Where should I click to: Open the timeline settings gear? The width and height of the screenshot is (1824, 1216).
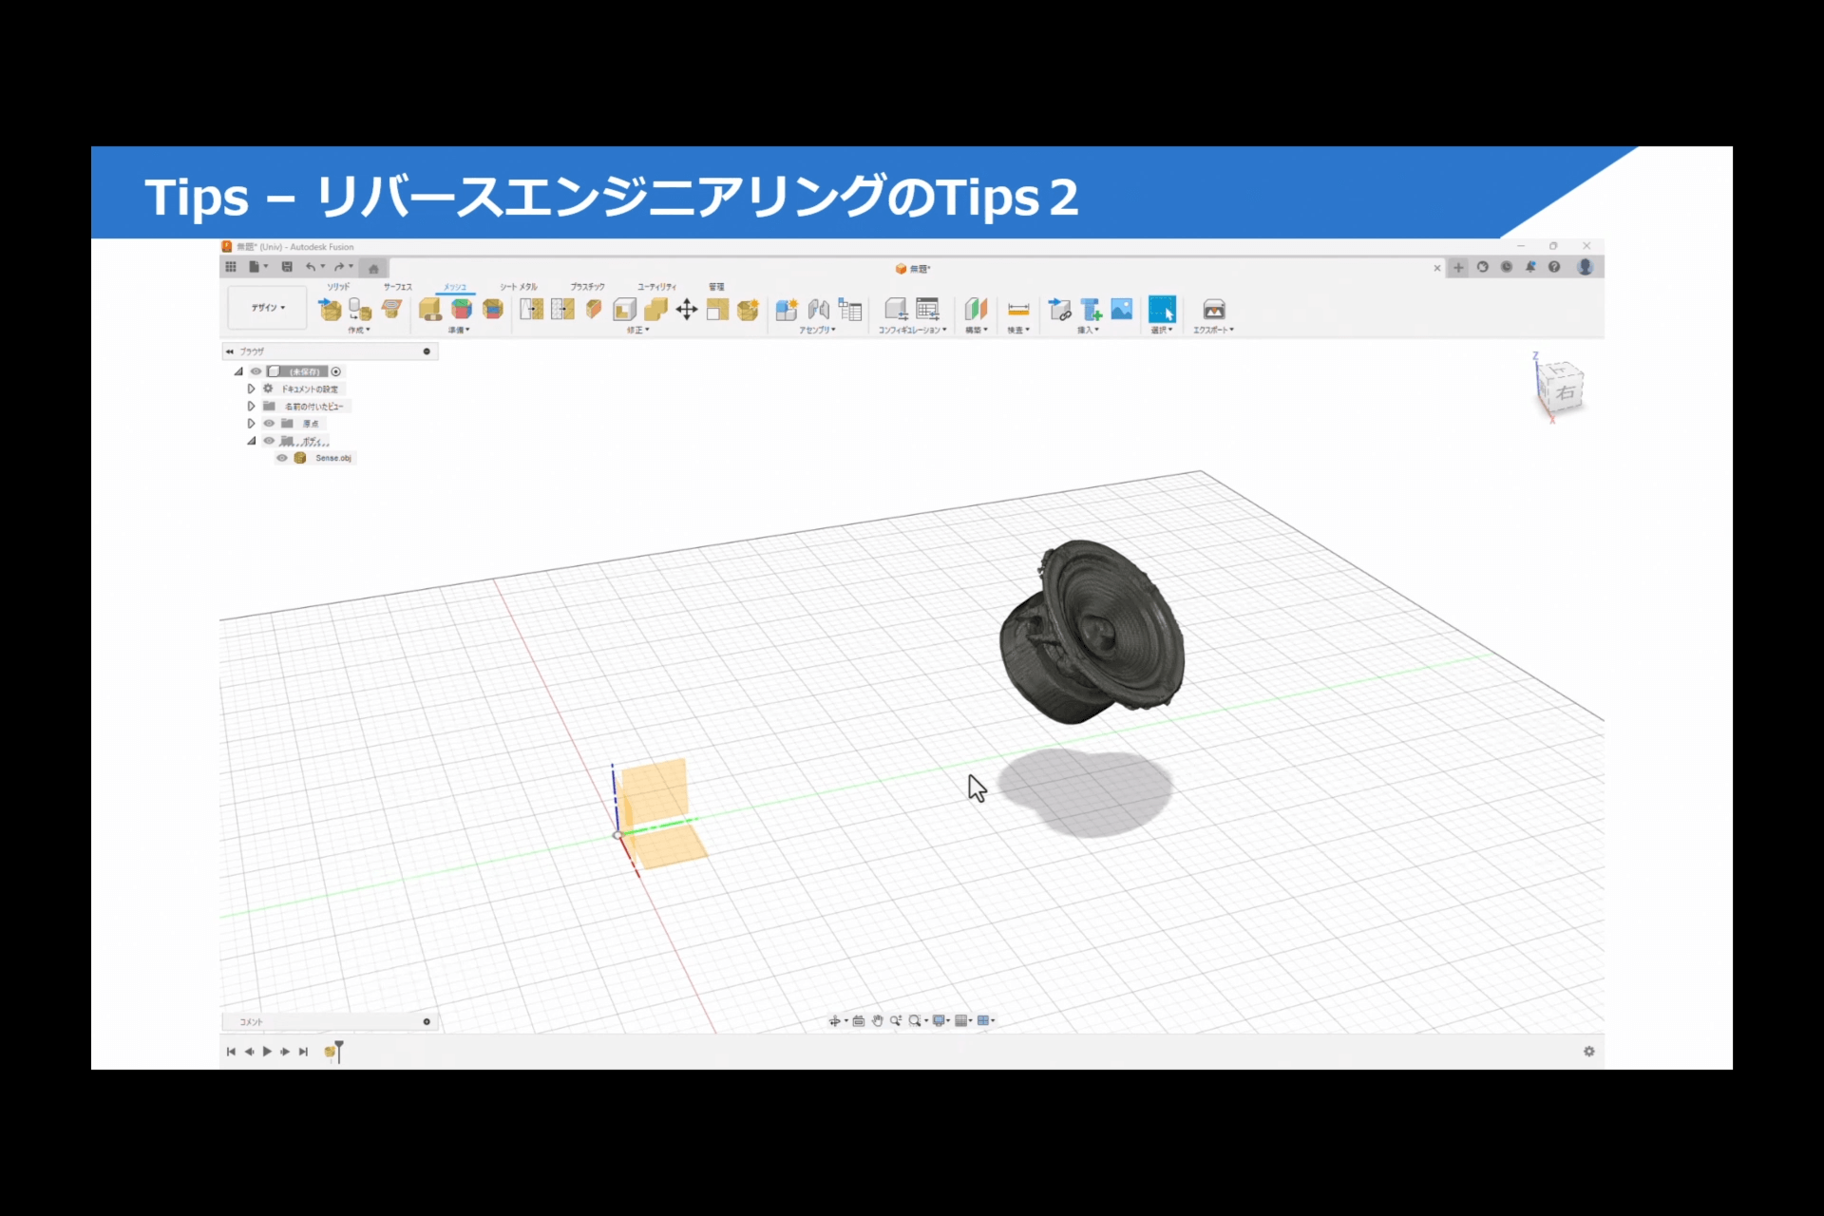pyautogui.click(x=1589, y=1052)
